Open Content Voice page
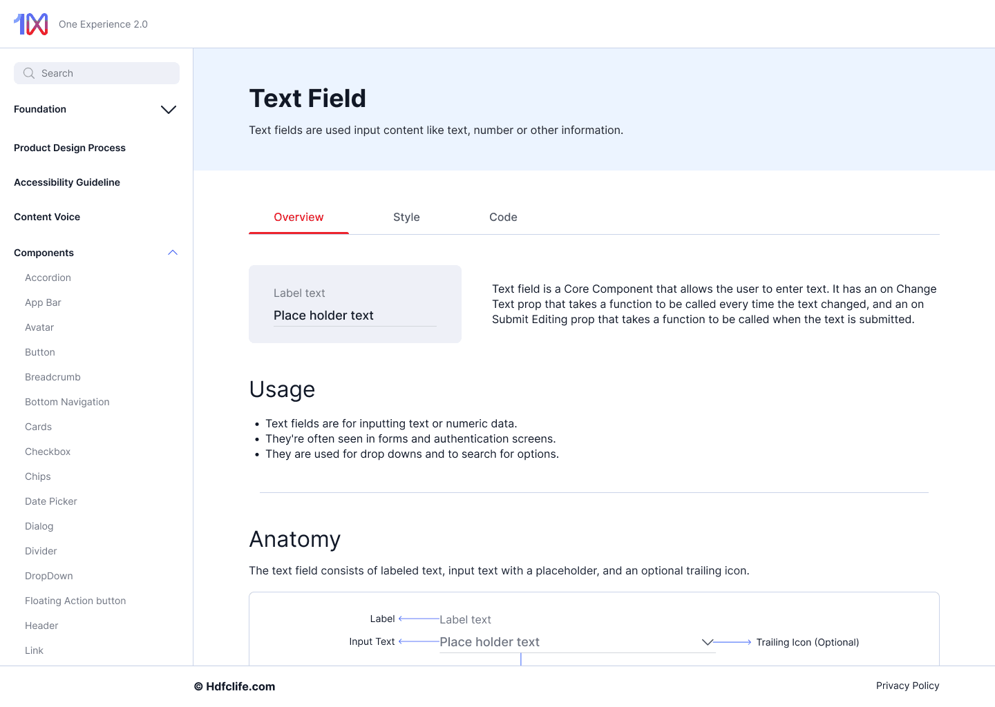Image resolution: width=995 pixels, height=707 pixels. coord(47,217)
